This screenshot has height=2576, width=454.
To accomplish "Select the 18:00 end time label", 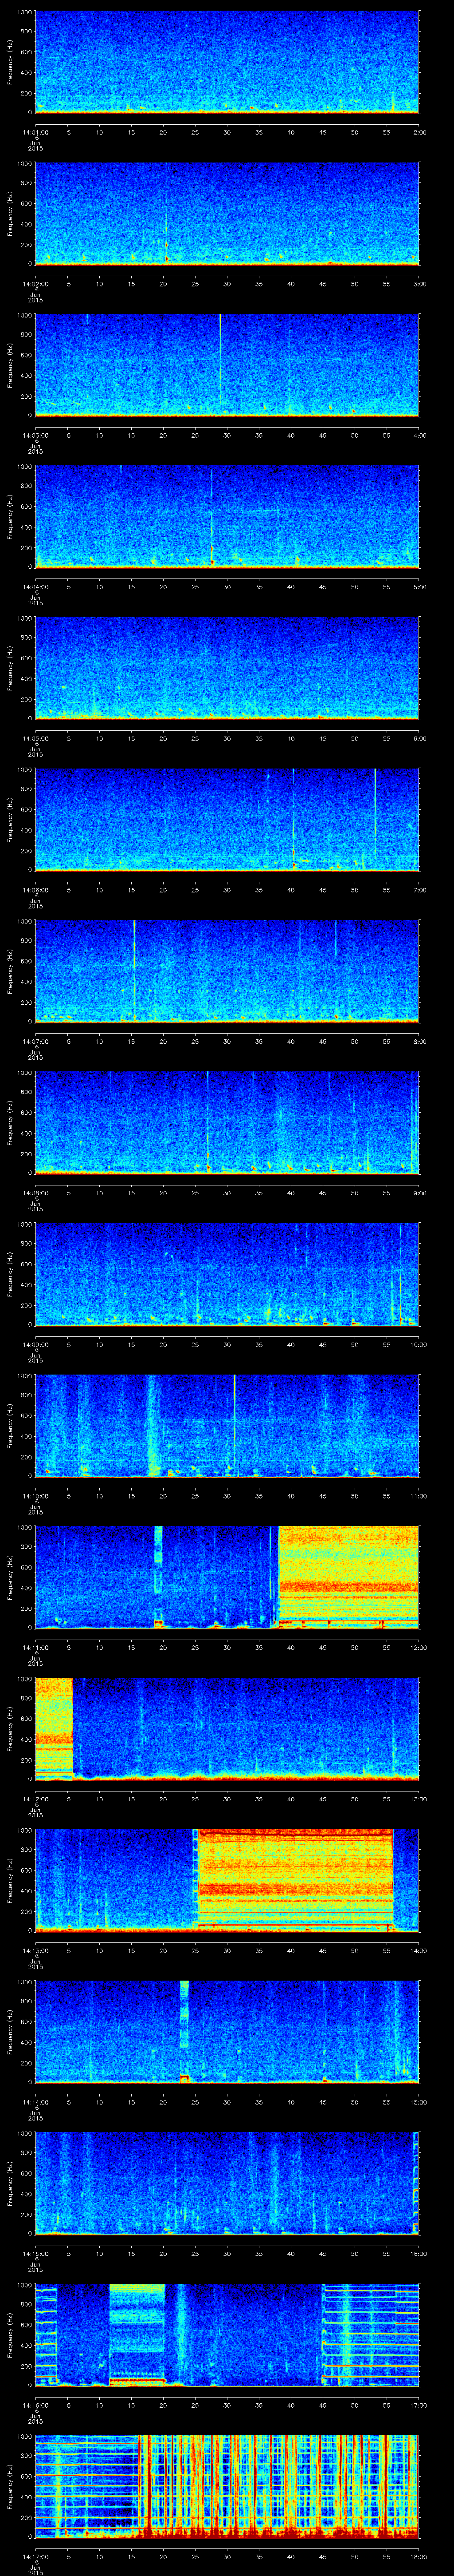I will tap(418, 2556).
